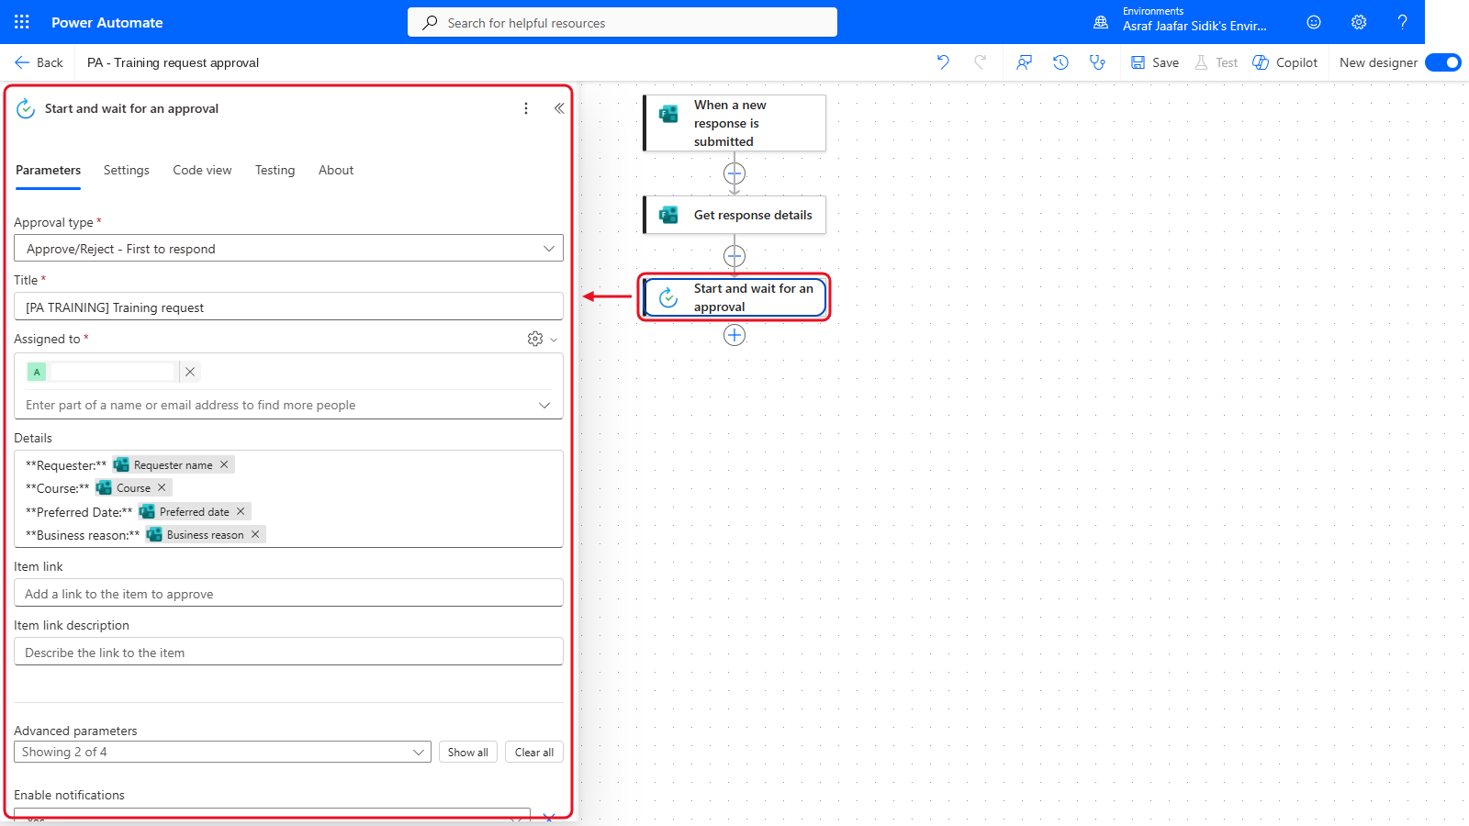This screenshot has width=1469, height=826.
Task: Click the Title input field
Action: [288, 307]
